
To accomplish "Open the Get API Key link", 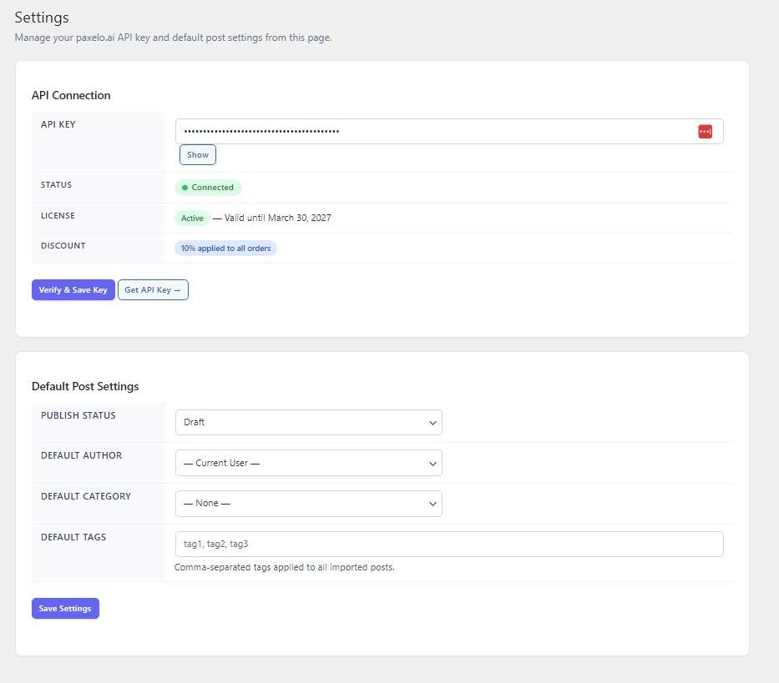I will click(x=153, y=289).
